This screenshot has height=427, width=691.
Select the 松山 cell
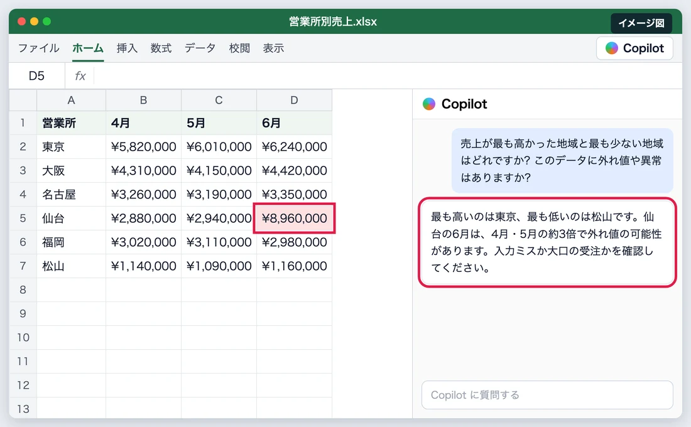pos(71,266)
